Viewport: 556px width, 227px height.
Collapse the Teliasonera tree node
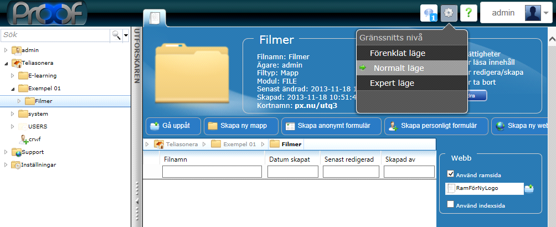(x=6, y=63)
